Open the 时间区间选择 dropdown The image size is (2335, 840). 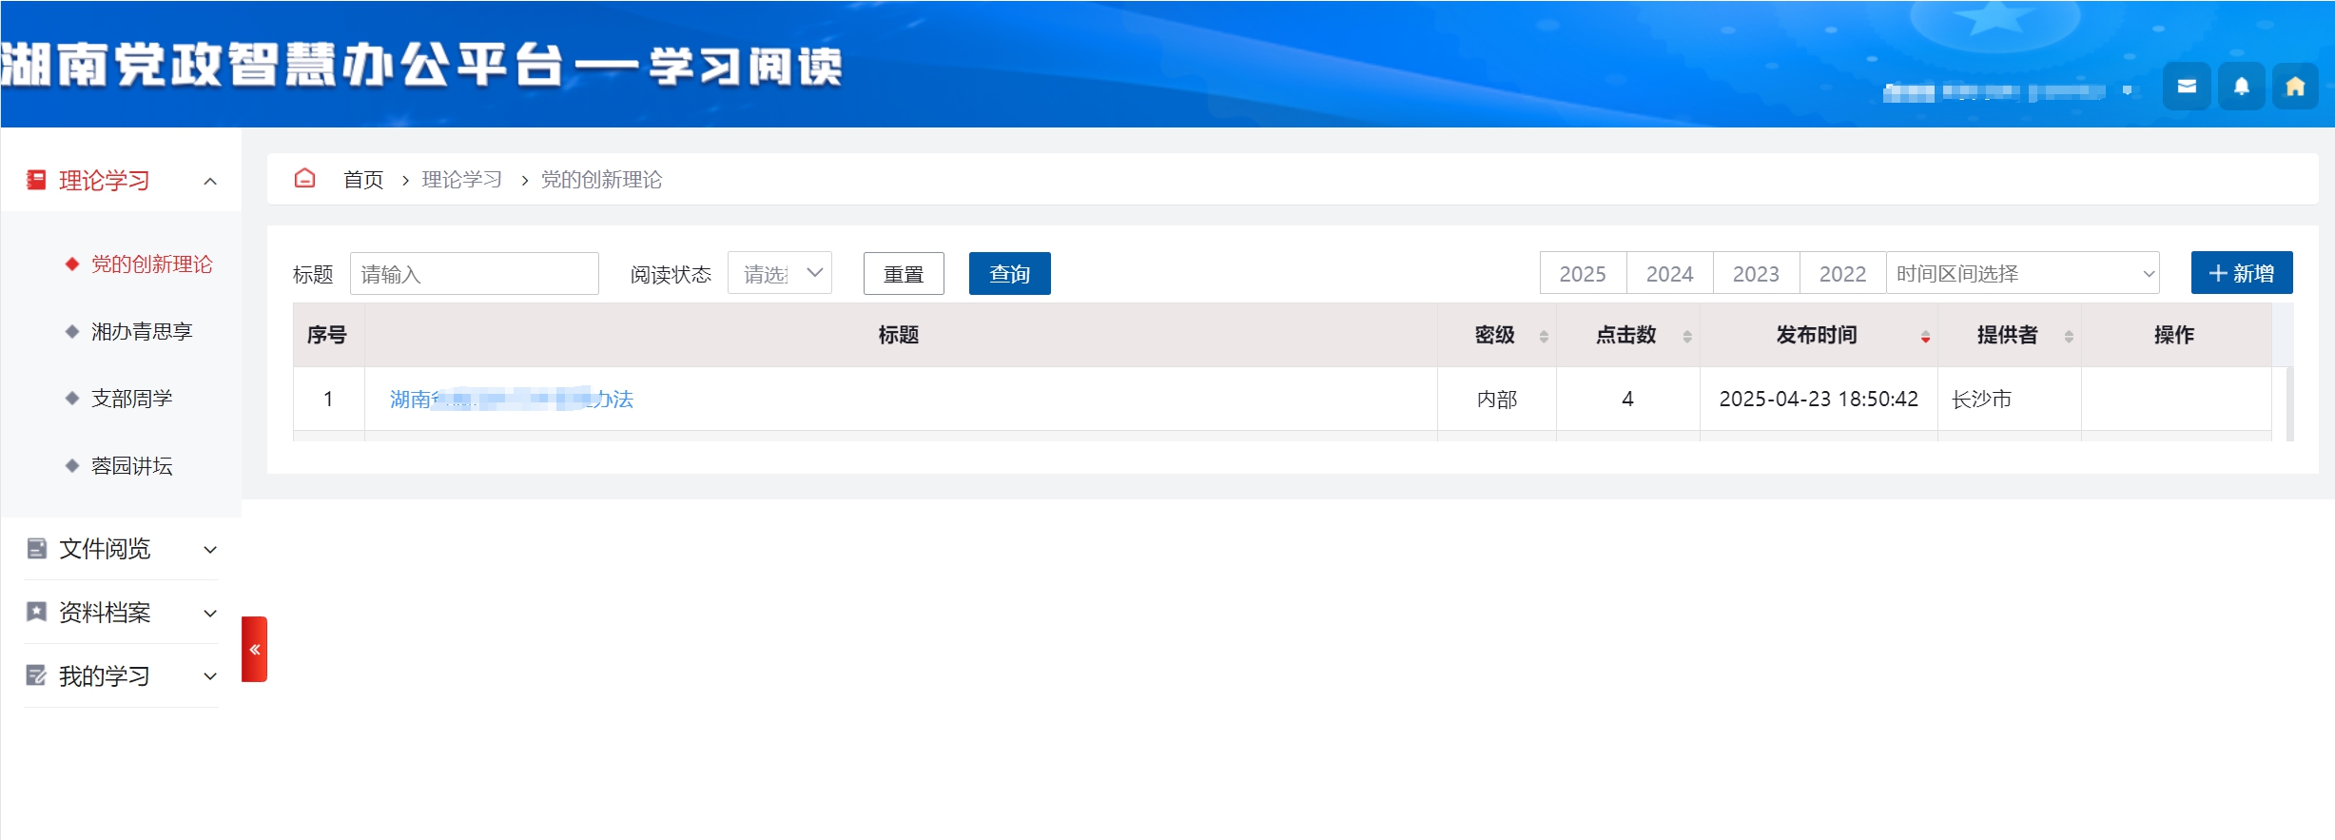click(x=2022, y=274)
